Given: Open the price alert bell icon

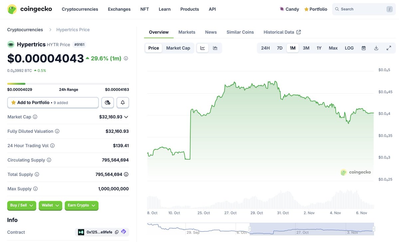Looking at the screenshot, I should click(123, 103).
